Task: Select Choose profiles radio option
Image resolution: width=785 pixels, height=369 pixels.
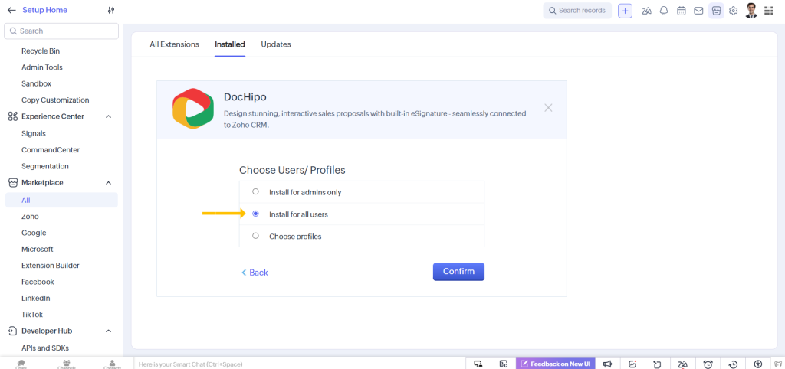Action: (x=256, y=236)
